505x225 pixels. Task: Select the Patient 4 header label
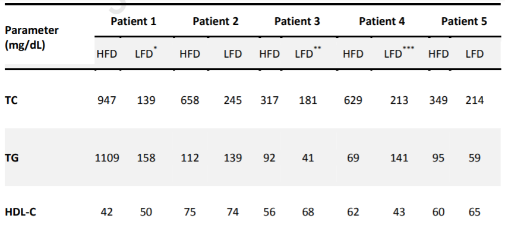pos(382,21)
